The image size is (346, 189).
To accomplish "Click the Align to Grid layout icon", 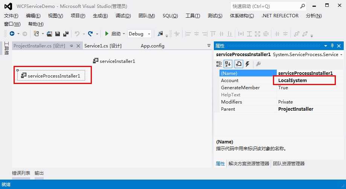I will point(177,34).
